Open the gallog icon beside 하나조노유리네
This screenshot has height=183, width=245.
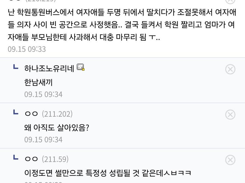point(80,67)
